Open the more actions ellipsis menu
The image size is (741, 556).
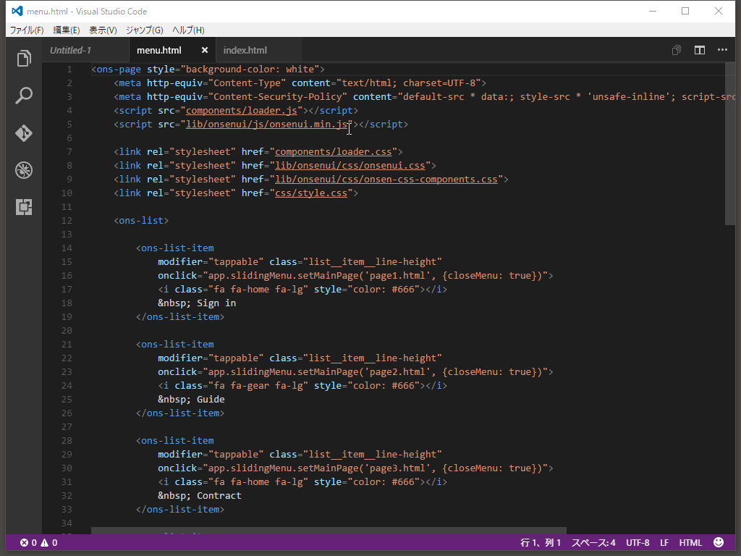(723, 50)
